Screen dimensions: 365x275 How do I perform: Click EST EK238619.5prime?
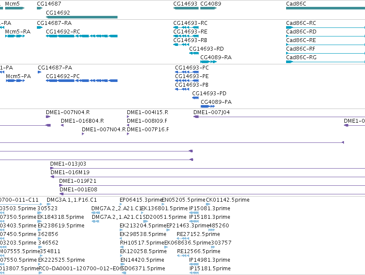coord(40,230)
